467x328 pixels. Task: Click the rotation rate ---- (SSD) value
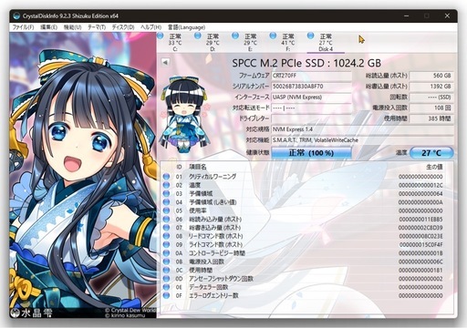point(431,97)
